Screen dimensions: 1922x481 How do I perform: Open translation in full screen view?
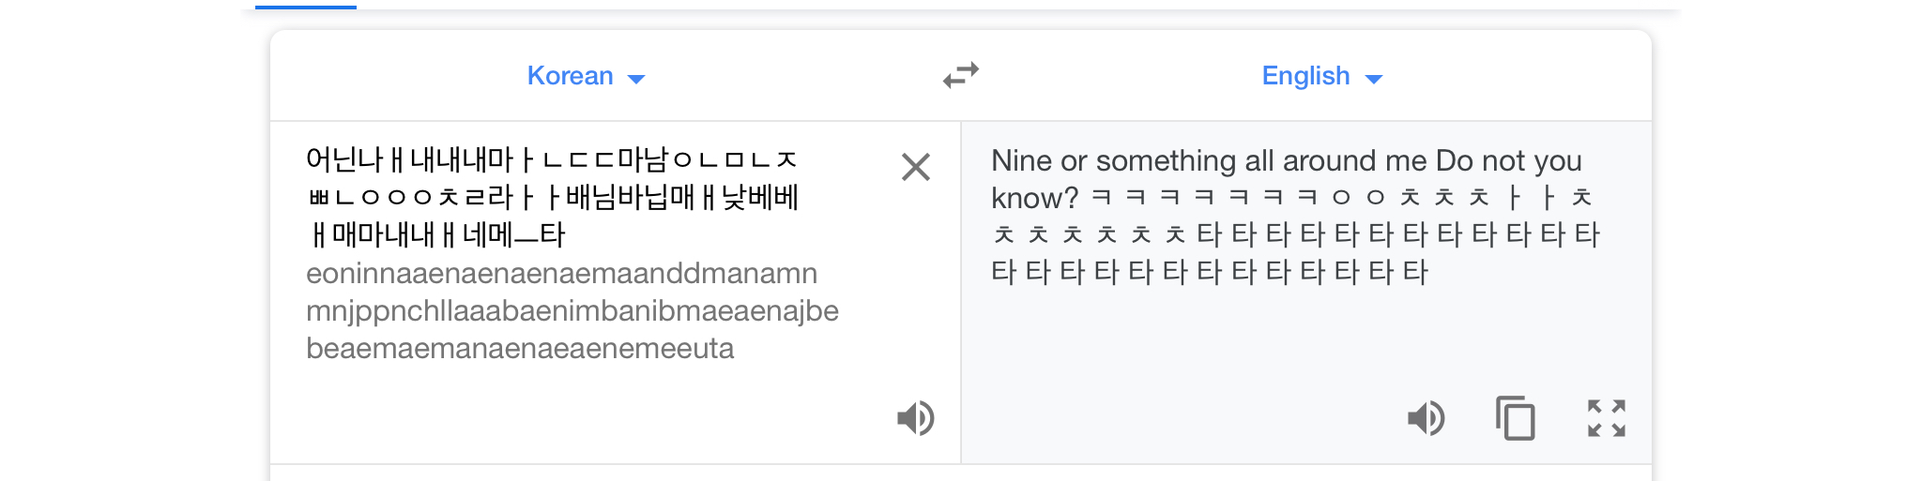[x=1606, y=418]
